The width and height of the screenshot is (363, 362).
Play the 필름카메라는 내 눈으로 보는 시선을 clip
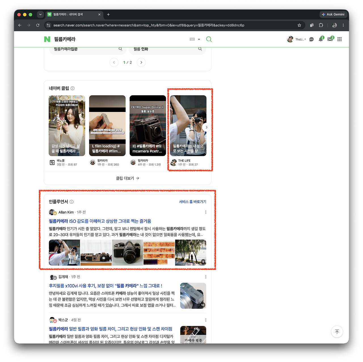click(188, 126)
